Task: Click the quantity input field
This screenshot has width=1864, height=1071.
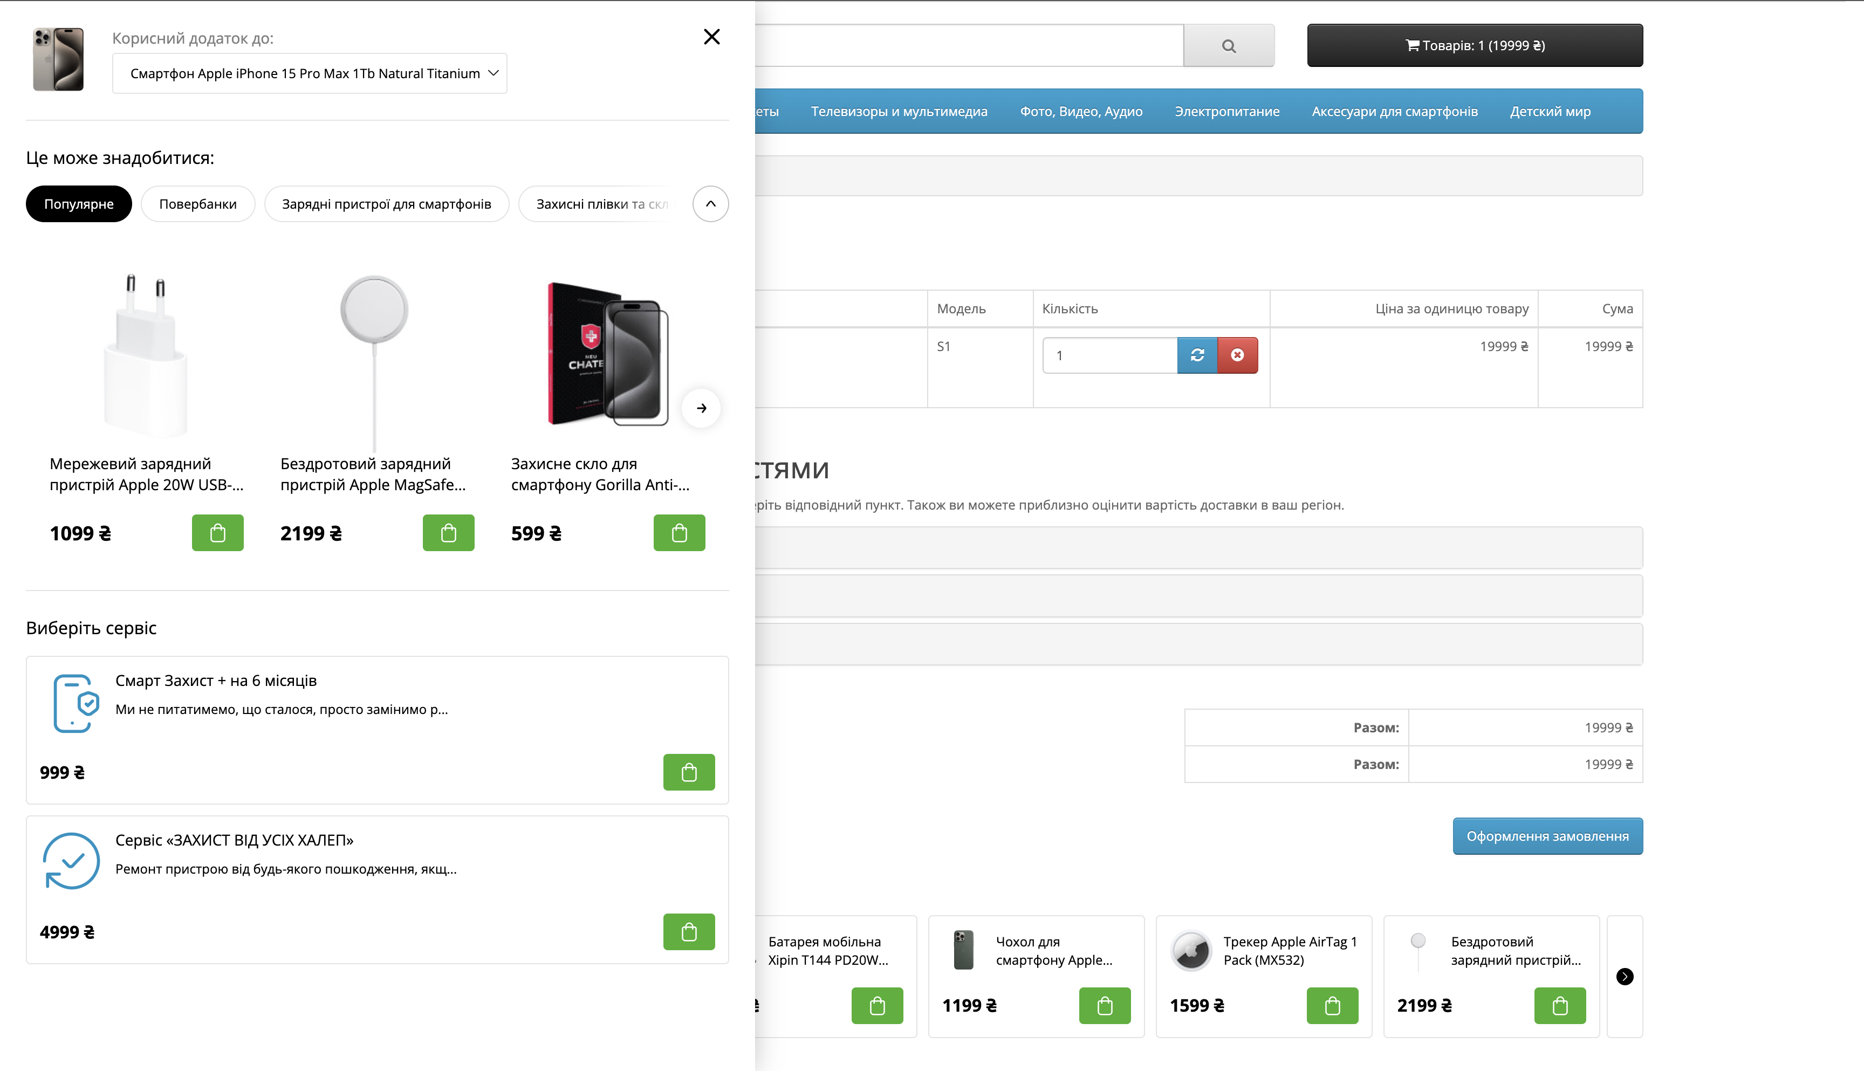Action: tap(1108, 355)
